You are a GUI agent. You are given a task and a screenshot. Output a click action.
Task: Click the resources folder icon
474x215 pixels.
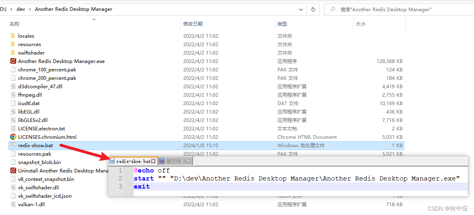13,44
